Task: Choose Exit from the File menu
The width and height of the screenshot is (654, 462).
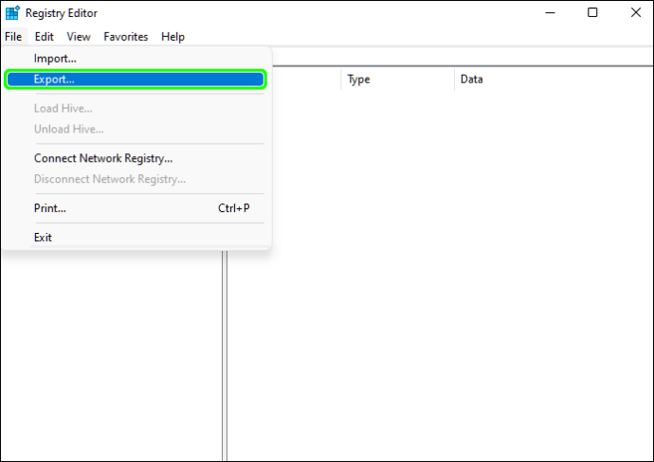Action: (x=136, y=238)
